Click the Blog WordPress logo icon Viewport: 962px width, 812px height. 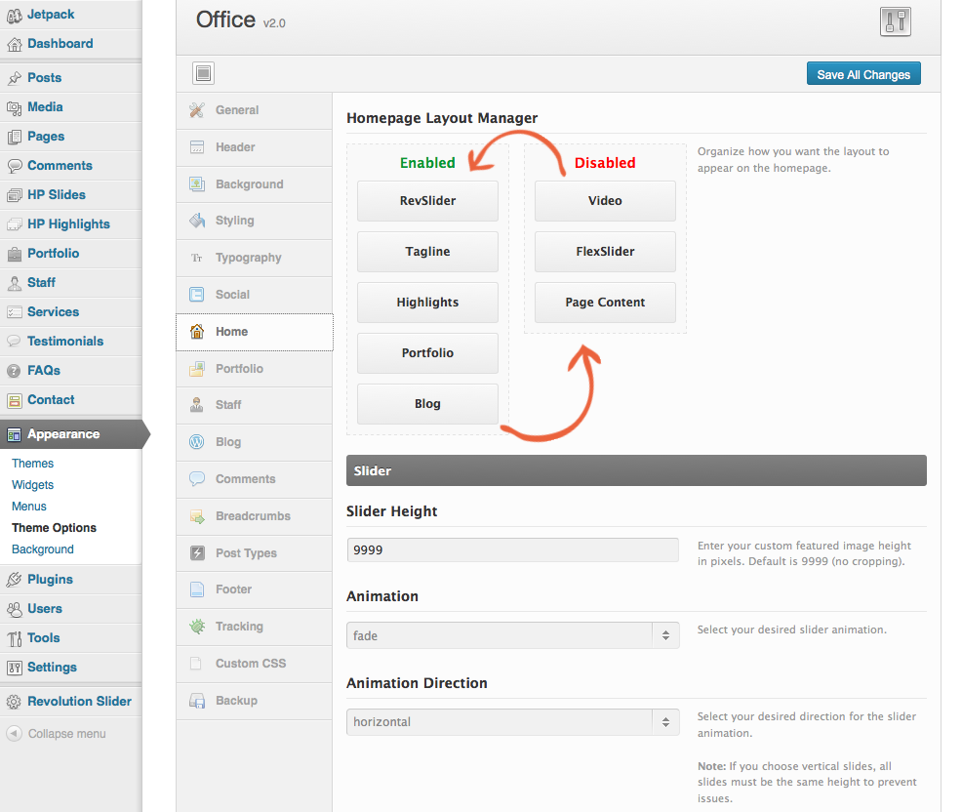coord(197,442)
